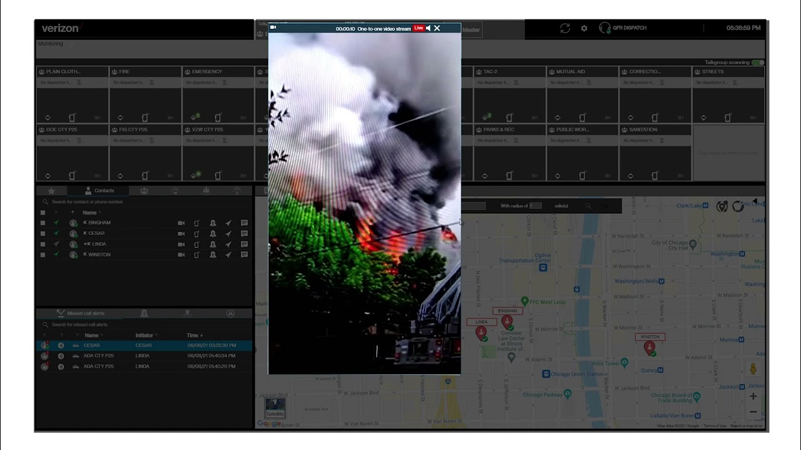Check BINGHAM contact checkbox
This screenshot has width=801, height=450.
[x=43, y=223]
